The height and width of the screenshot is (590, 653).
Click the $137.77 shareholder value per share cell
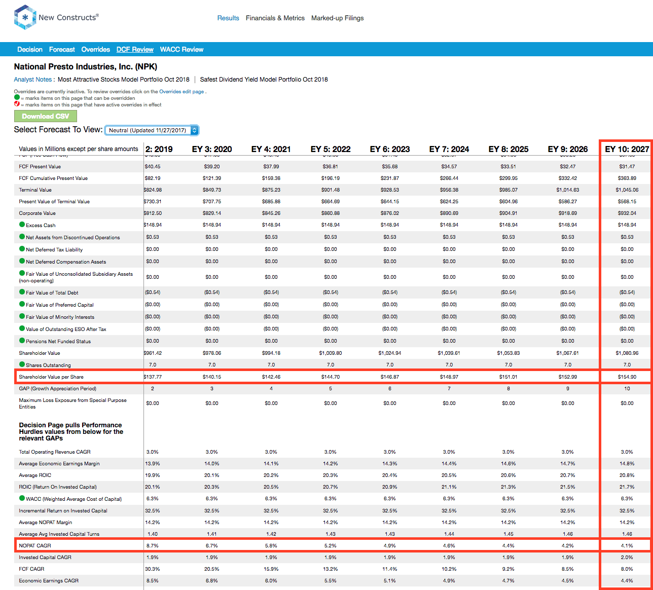153,377
